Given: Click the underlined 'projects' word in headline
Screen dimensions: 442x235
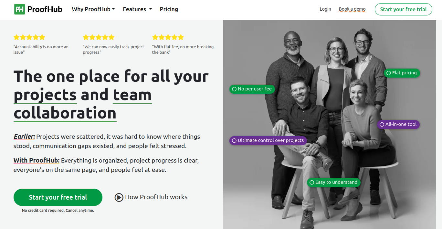Looking at the screenshot, I should tap(45, 95).
